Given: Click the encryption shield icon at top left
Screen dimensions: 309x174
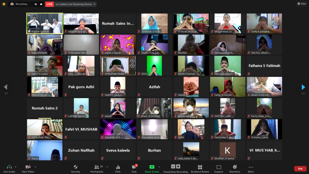Looking at the screenshot, I should point(4,4).
